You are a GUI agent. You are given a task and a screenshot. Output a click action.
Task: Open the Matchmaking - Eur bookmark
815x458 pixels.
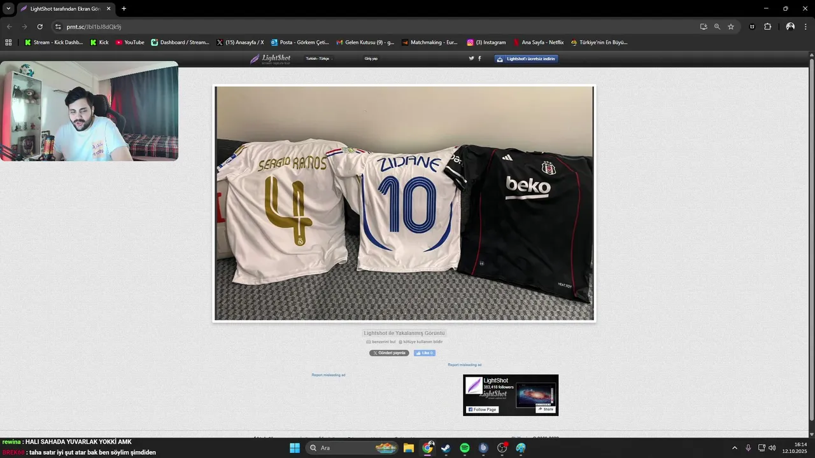click(430, 43)
